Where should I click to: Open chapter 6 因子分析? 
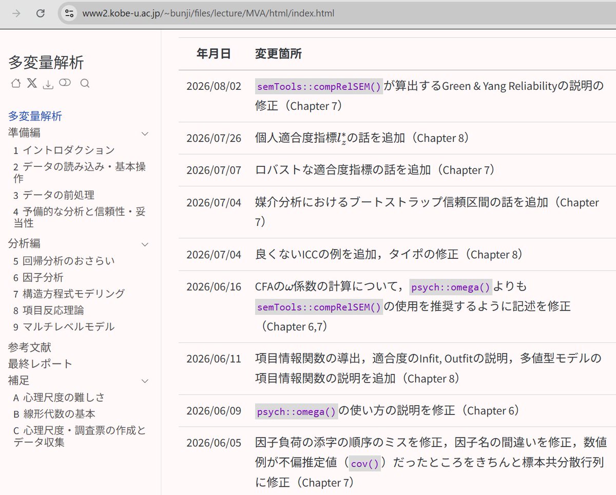tap(38, 277)
